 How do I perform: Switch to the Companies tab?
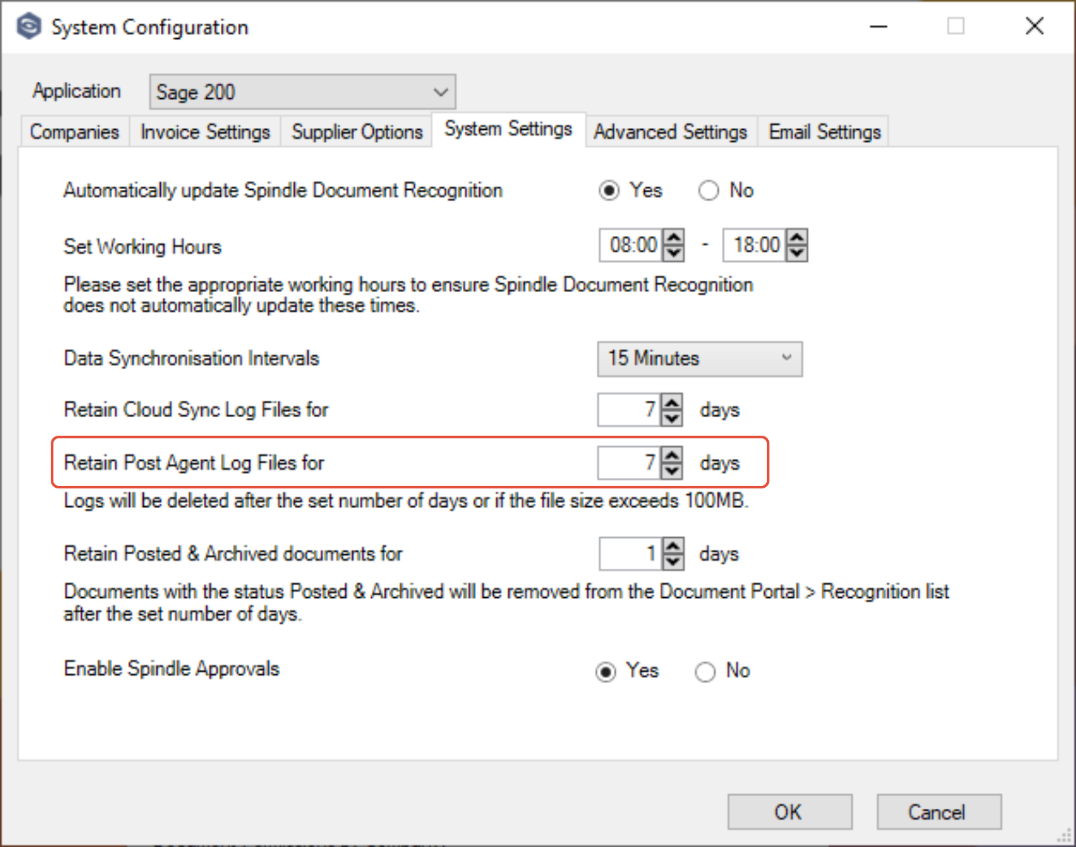point(75,132)
